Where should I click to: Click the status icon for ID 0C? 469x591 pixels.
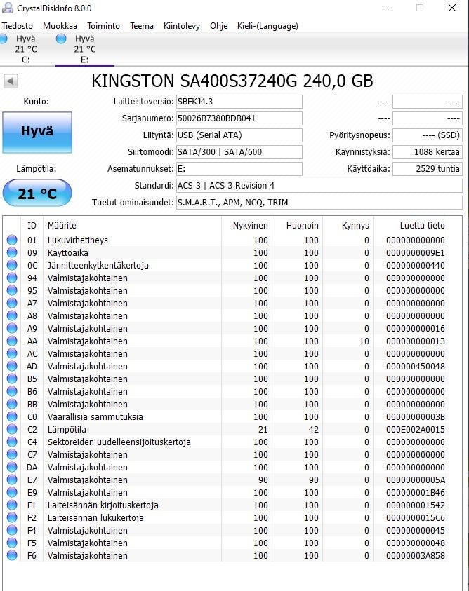(12, 265)
